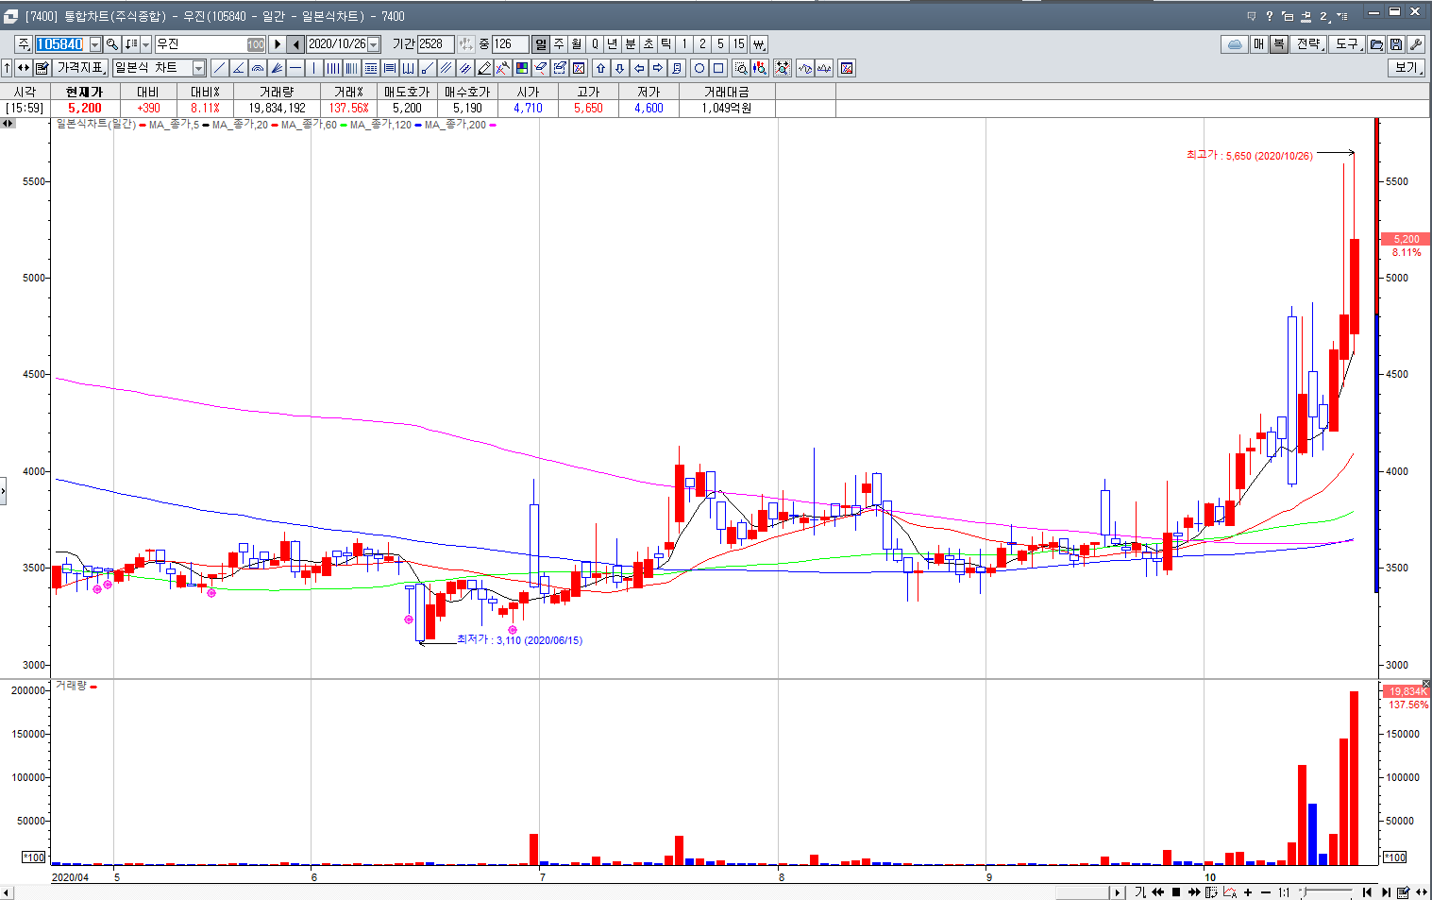Click the period 2528 input field
This screenshot has width=1432, height=900.
[x=435, y=44]
